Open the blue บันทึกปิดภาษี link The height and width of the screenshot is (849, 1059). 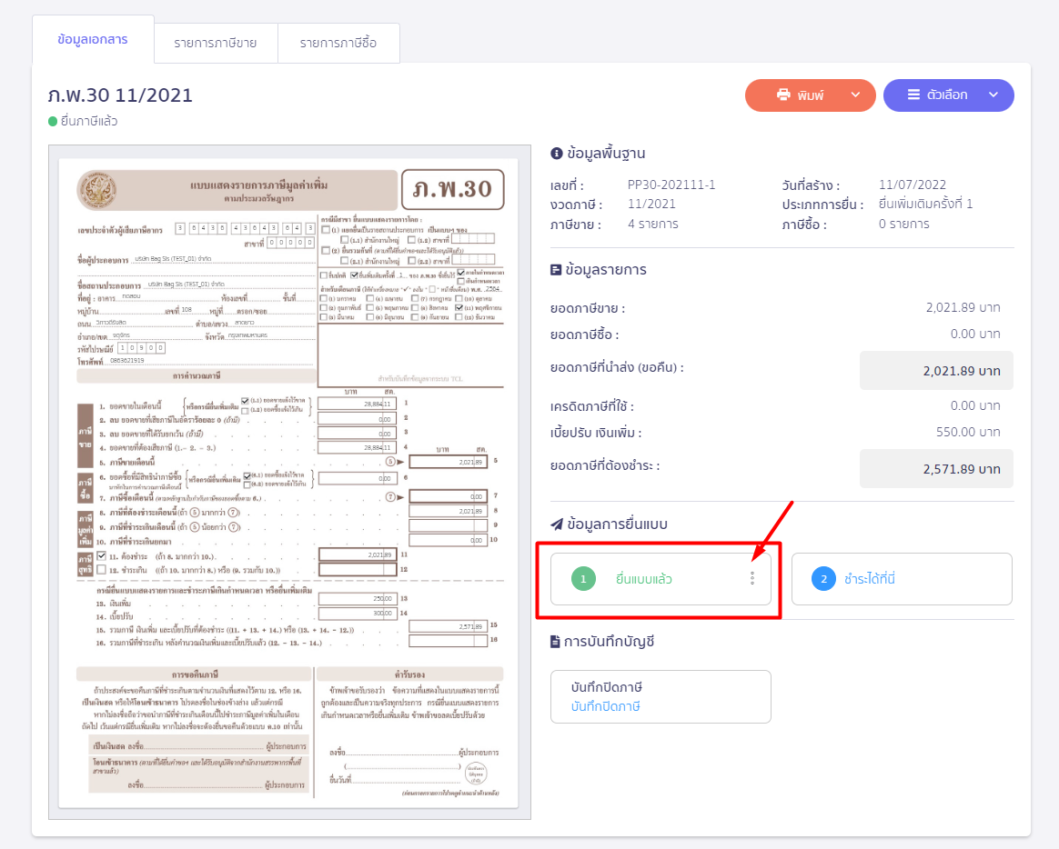pyautogui.click(x=606, y=706)
